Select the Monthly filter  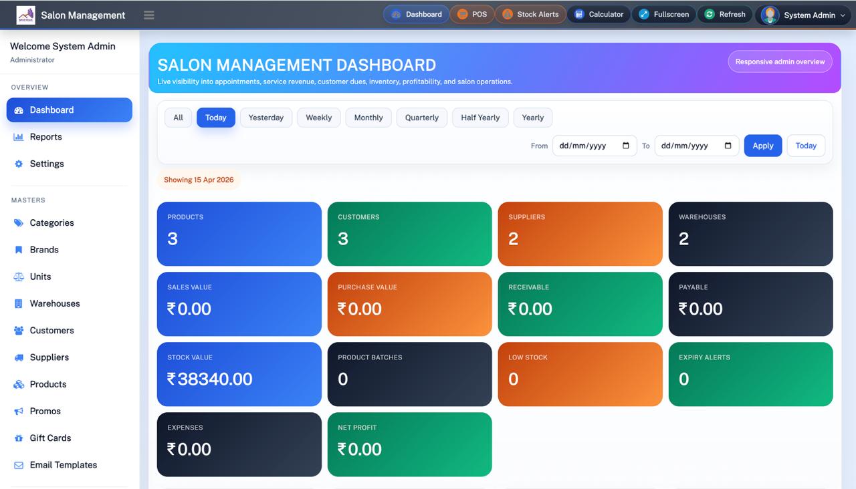pos(368,117)
